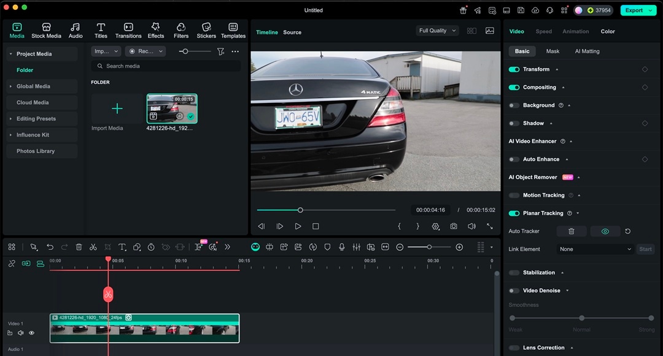Switch to the Mask tab
The height and width of the screenshot is (356, 663).
[x=552, y=51]
